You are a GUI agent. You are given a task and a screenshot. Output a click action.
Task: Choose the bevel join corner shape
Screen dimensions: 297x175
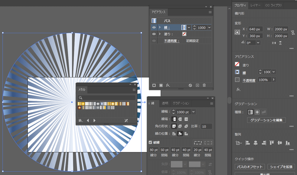click(x=186, y=126)
